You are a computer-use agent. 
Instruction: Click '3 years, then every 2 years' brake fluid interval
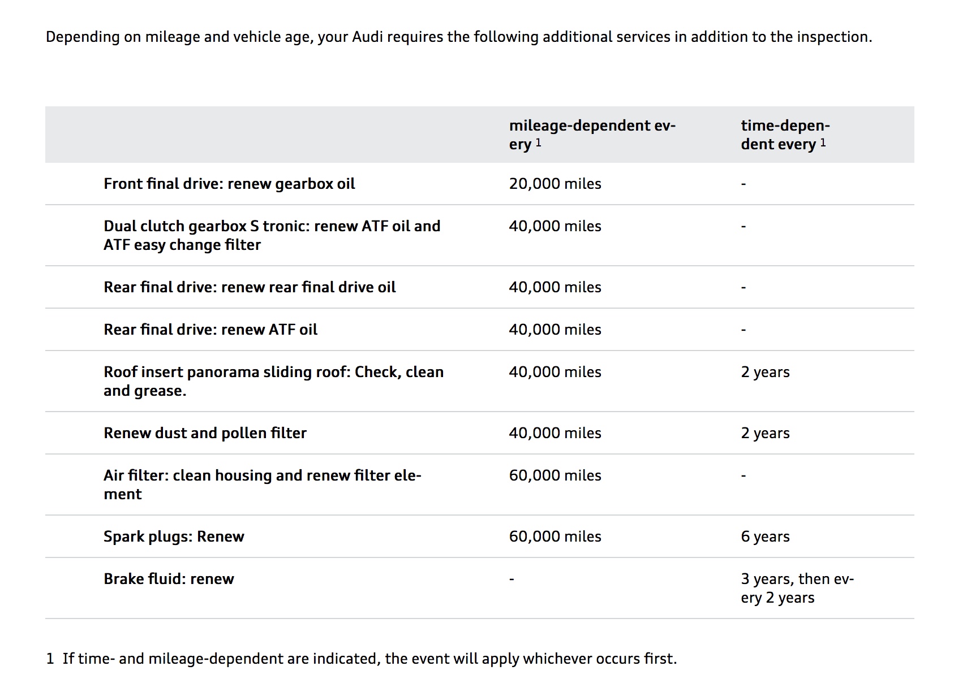797,588
